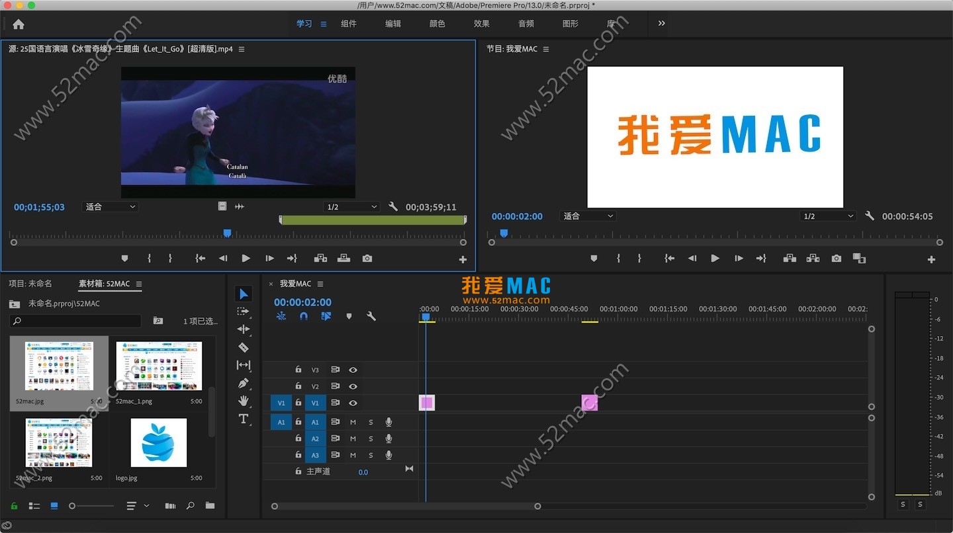The image size is (953, 533).
Task: Select the Hand tool
Action: 244,401
